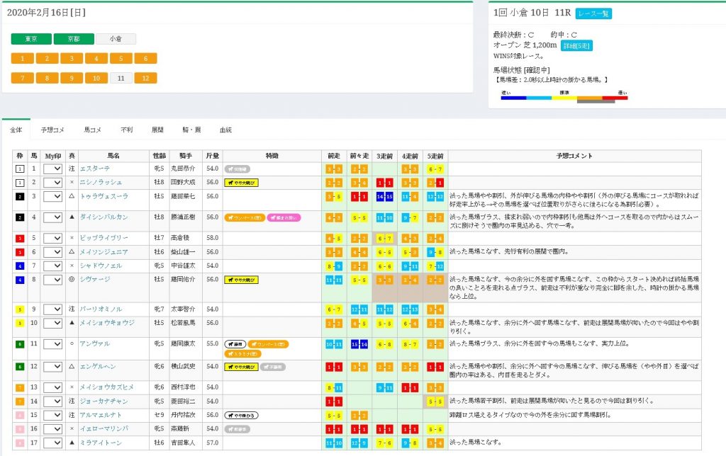Screen dimensions: 726x456
Task: Click ダイシンバルカン's orange ワンペース badge
Action: tap(244, 217)
